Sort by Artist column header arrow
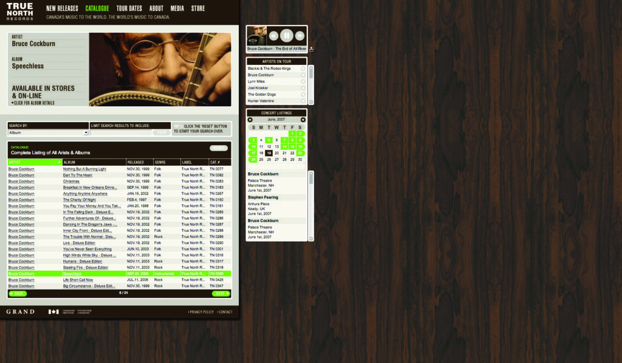This screenshot has width=622, height=363. coord(59,163)
